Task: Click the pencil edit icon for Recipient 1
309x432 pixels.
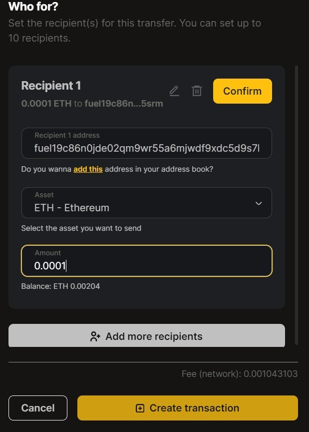Action: pos(174,91)
